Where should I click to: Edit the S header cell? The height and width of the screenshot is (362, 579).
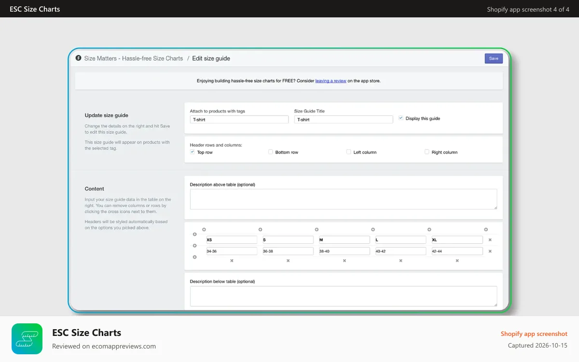pos(288,240)
